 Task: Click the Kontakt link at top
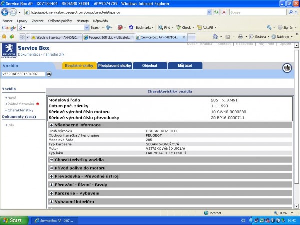224,44
